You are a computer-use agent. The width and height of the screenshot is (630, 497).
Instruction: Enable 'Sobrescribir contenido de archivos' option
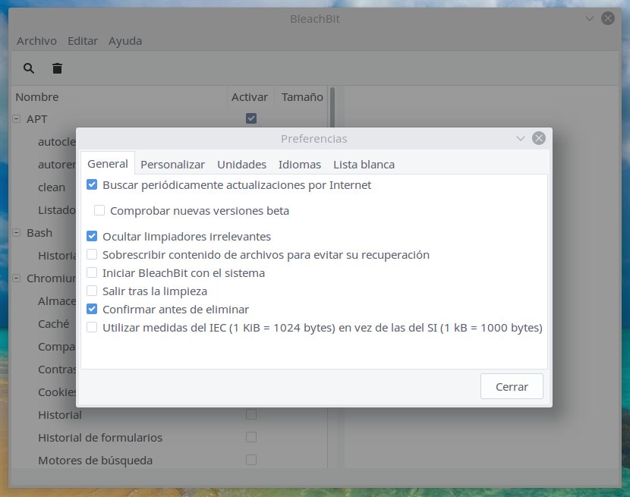pos(93,254)
